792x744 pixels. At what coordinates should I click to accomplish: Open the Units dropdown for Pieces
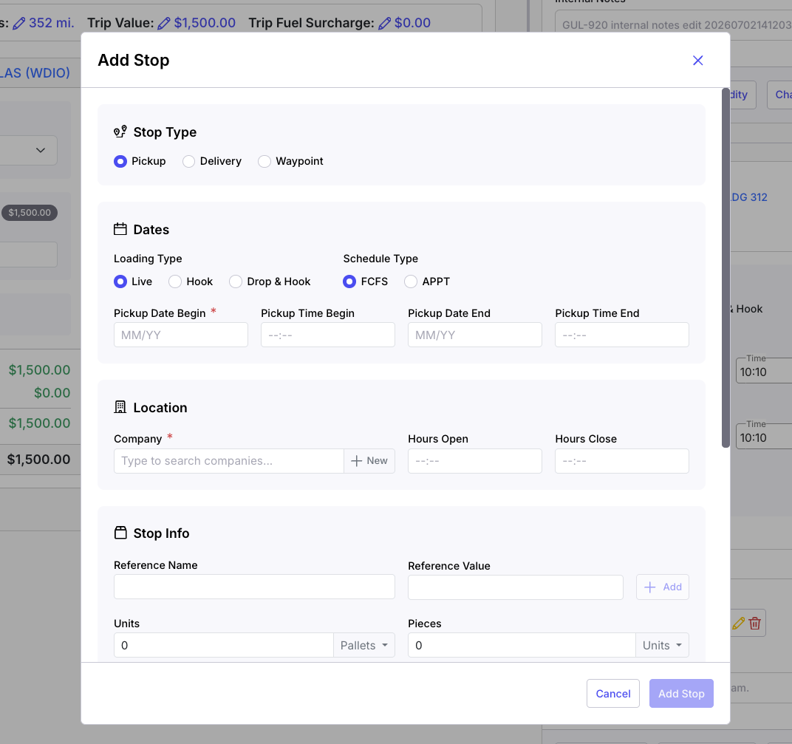tap(662, 646)
